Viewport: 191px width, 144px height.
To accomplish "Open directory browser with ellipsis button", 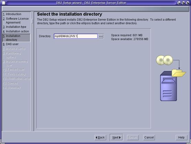I will point(101,36).
